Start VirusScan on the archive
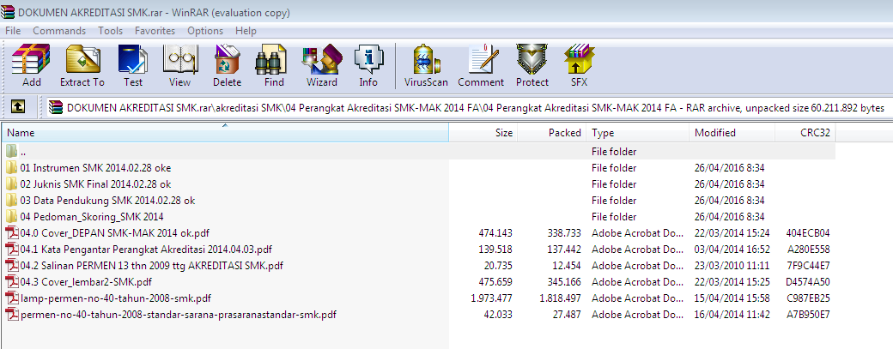 pyautogui.click(x=426, y=66)
